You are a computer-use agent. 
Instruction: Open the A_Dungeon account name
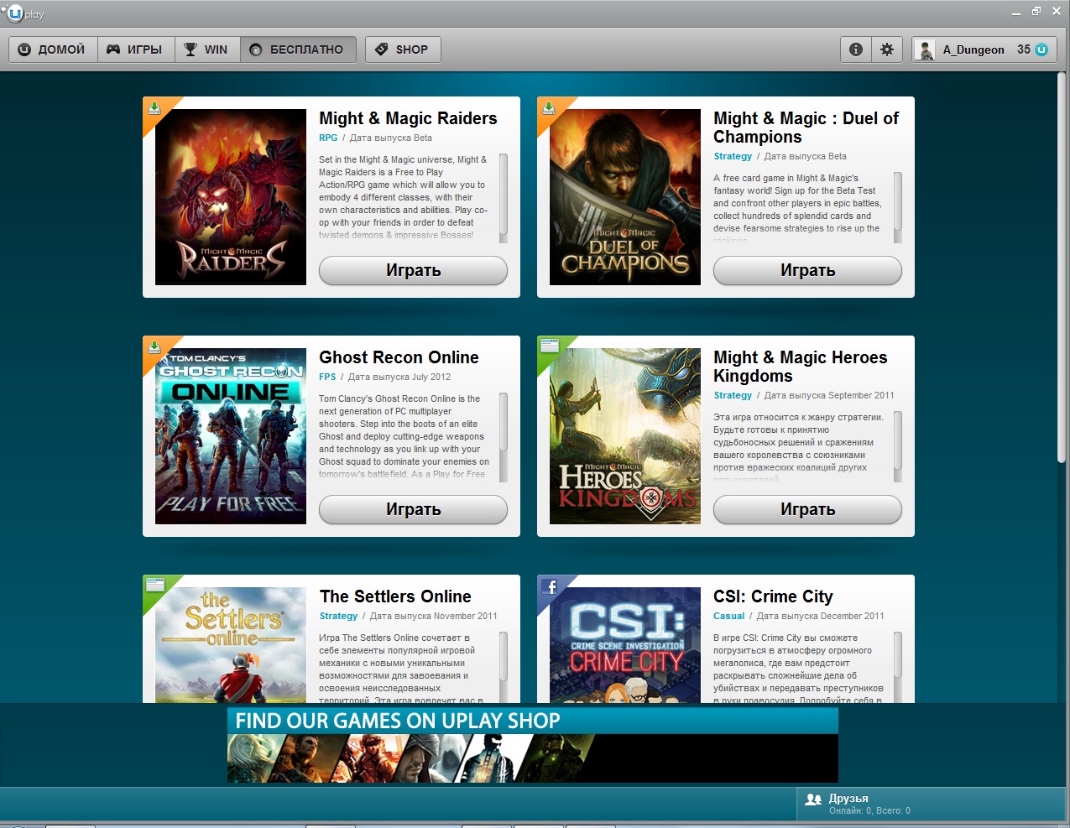pyautogui.click(x=973, y=49)
